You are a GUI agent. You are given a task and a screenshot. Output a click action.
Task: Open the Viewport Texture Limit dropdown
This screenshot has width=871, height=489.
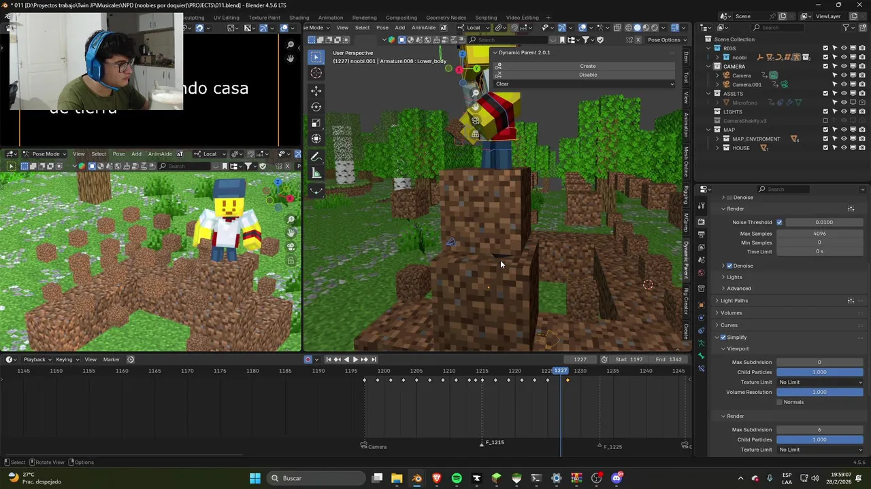click(x=820, y=382)
